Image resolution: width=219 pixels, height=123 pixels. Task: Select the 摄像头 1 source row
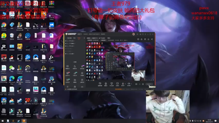point(75,43)
